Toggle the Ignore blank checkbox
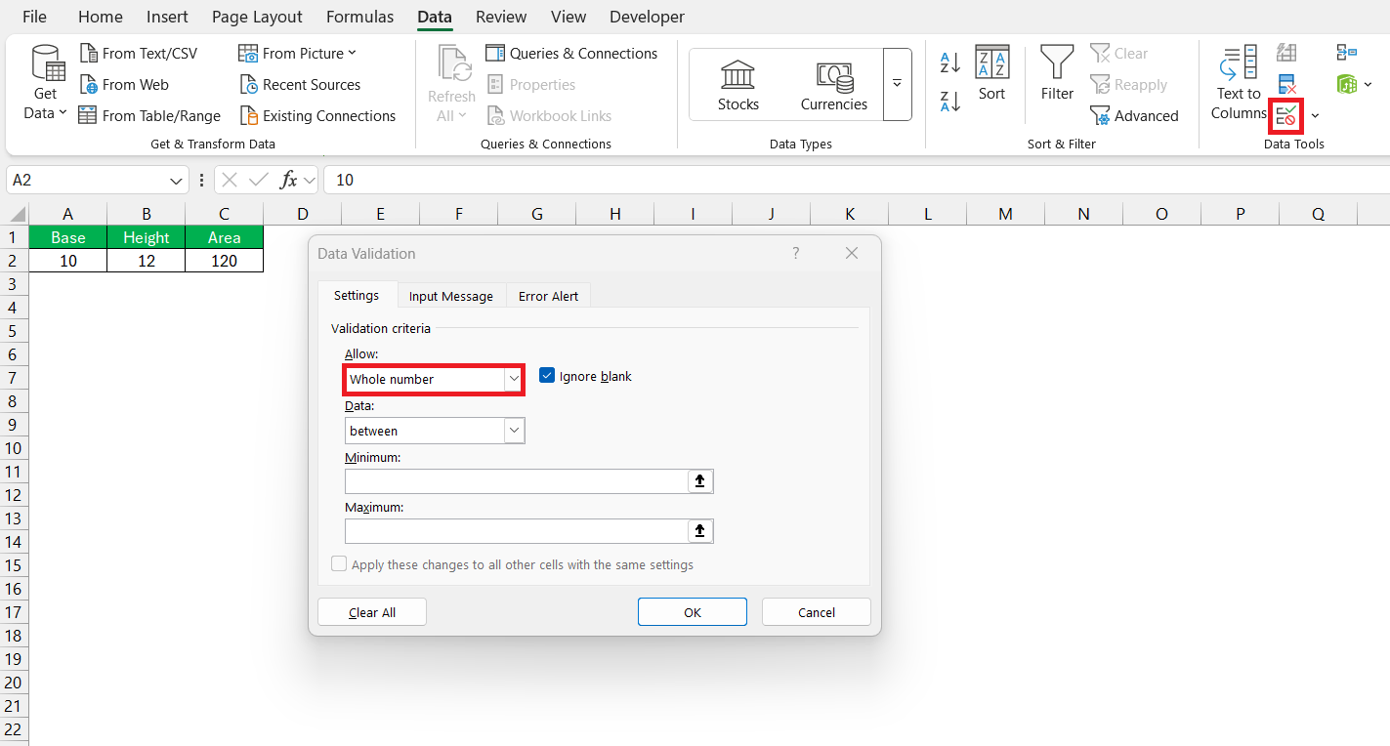The width and height of the screenshot is (1390, 746). click(x=547, y=376)
